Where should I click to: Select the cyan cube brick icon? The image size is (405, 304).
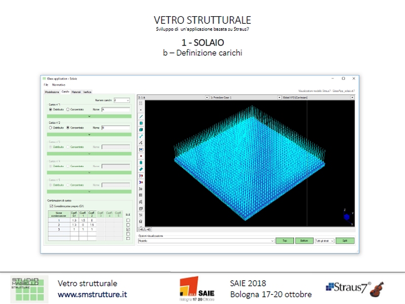pyautogui.click(x=141, y=130)
